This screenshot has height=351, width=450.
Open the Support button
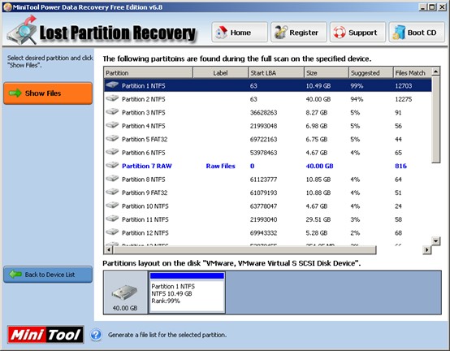pos(357,32)
